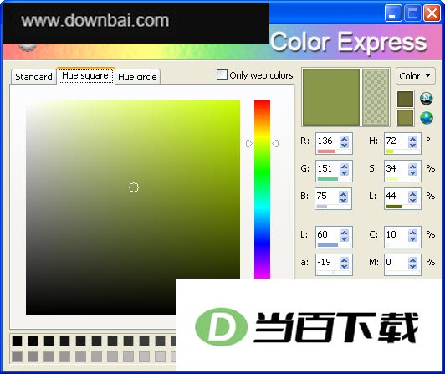445x374 pixels.
Task: Pick the leftmost black palette swatch
Action: click(17, 341)
